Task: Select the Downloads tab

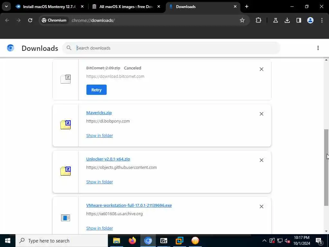Action: 203,6
